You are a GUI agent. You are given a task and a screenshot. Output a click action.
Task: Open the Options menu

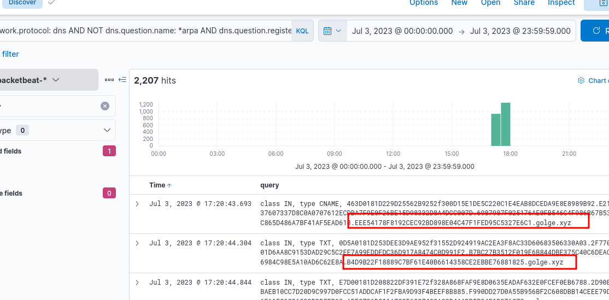(x=424, y=3)
